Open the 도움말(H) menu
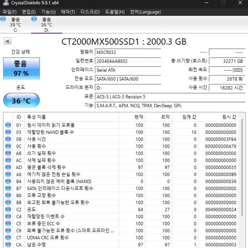The height and width of the screenshot is (248, 248). point(115,12)
